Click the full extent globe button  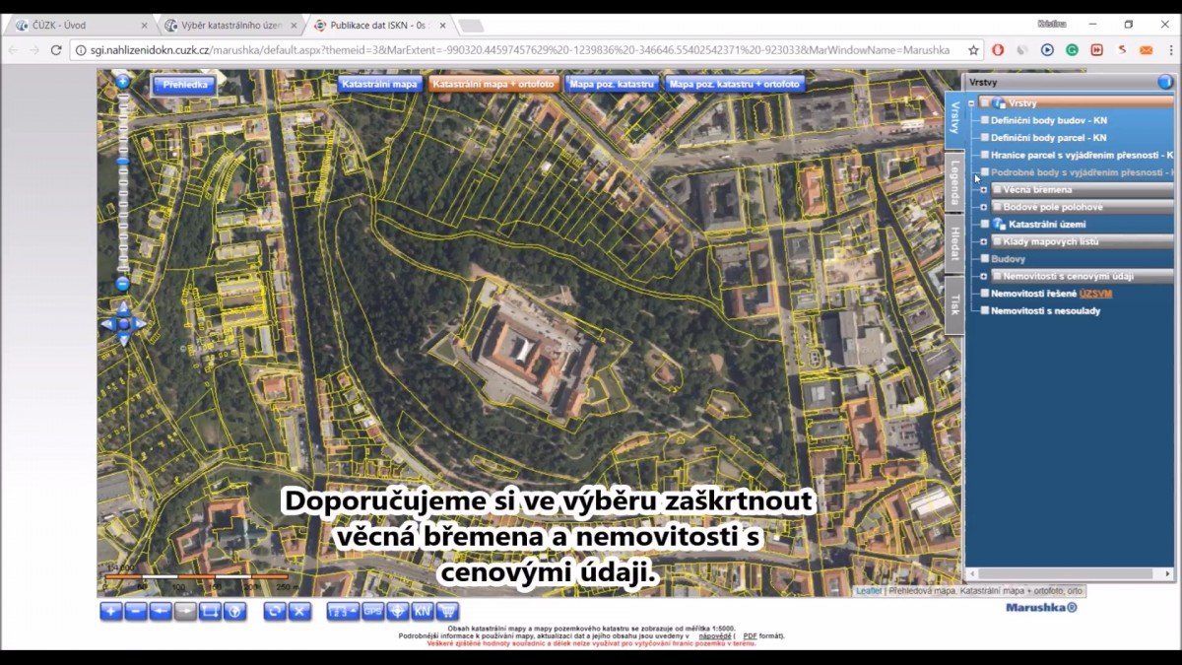[234, 611]
